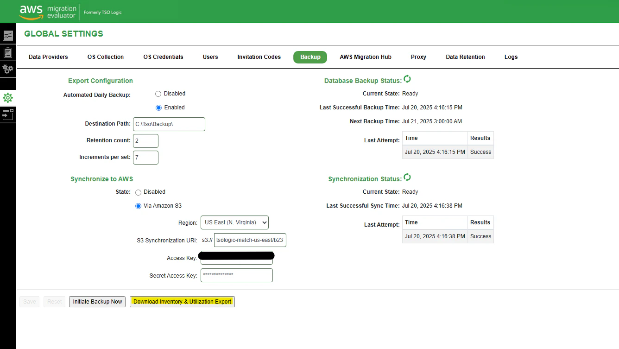This screenshot has width=619, height=349.
Task: Click the Save button
Action: coord(29,302)
